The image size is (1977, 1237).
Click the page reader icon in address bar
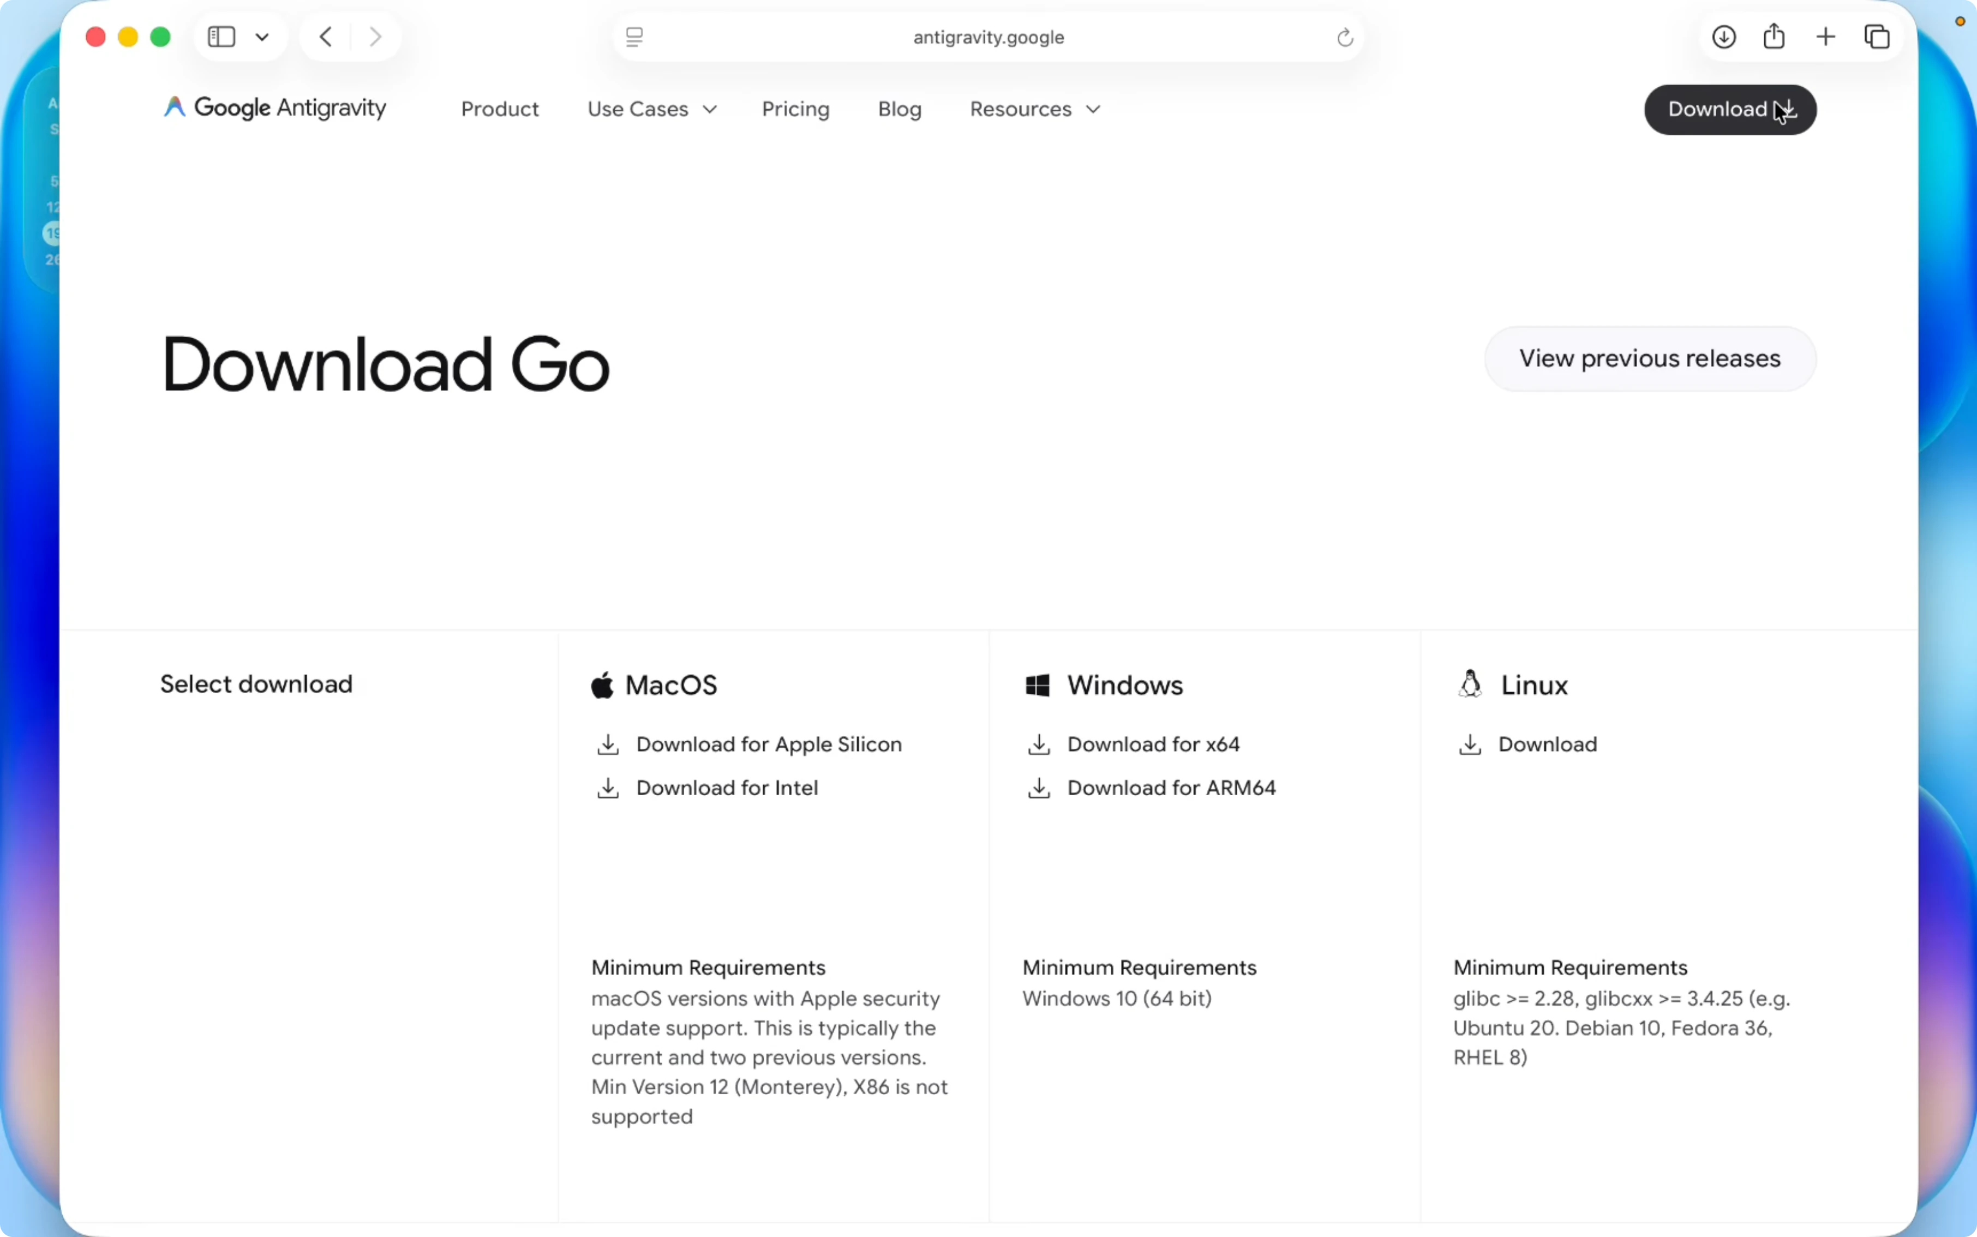[634, 37]
